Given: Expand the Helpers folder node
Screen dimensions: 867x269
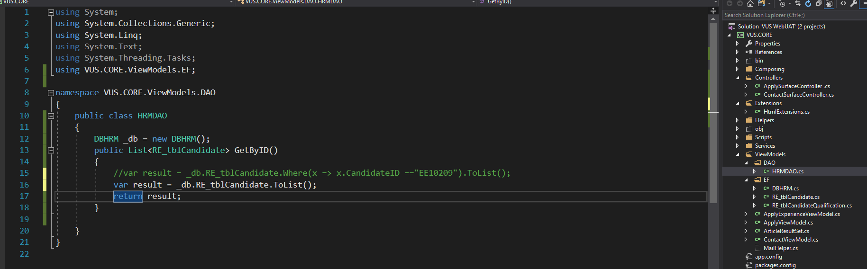Looking at the screenshot, I should [738, 120].
